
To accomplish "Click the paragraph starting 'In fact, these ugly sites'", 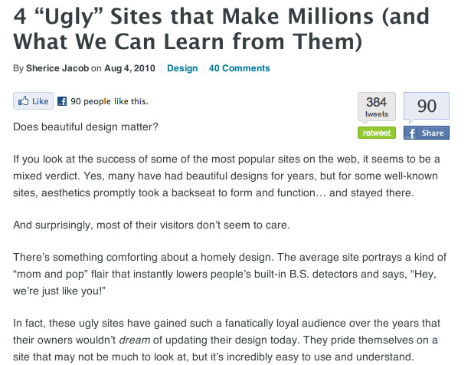I will [x=227, y=340].
